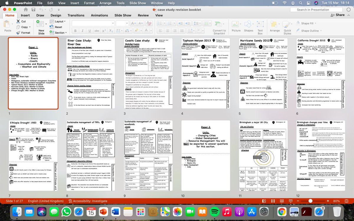Click the Save floppy disk icon
The height and width of the screenshot is (221, 354).
33,10
